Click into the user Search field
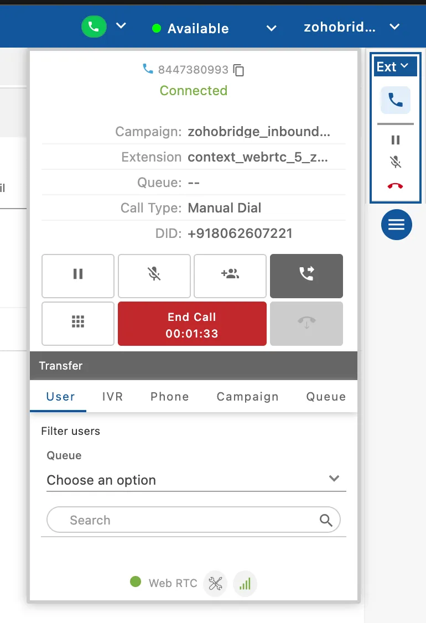Viewport: 426px width, 623px height. [194, 520]
